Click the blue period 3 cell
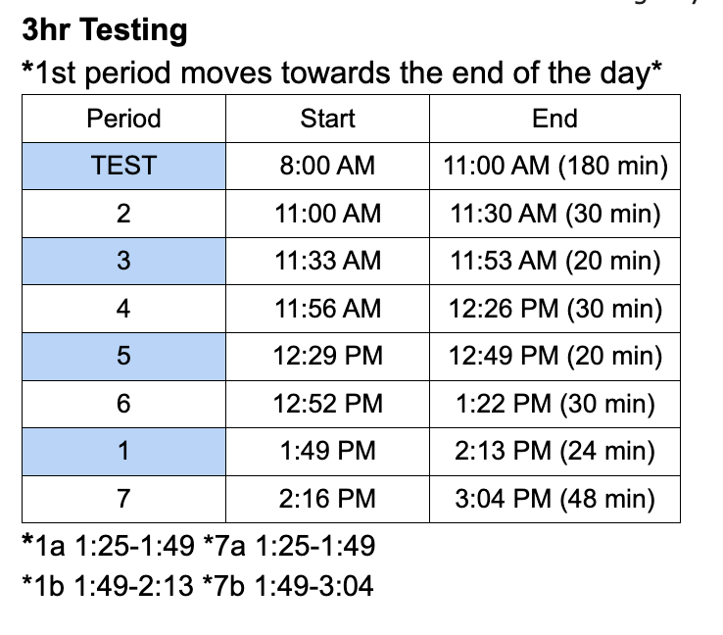 123,261
